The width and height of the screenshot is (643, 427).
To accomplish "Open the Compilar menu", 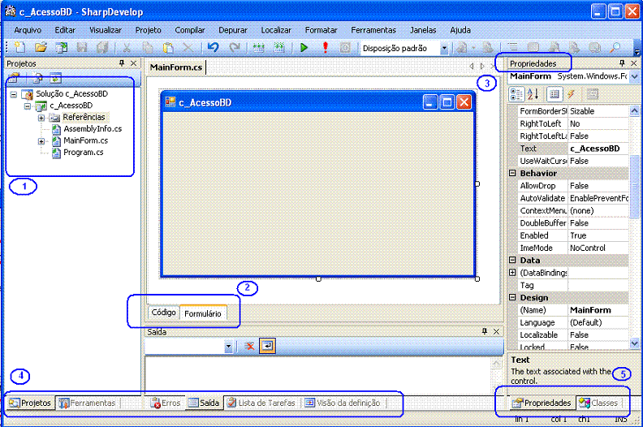I will click(189, 30).
